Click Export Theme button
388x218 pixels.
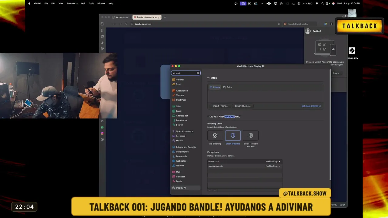(243, 106)
